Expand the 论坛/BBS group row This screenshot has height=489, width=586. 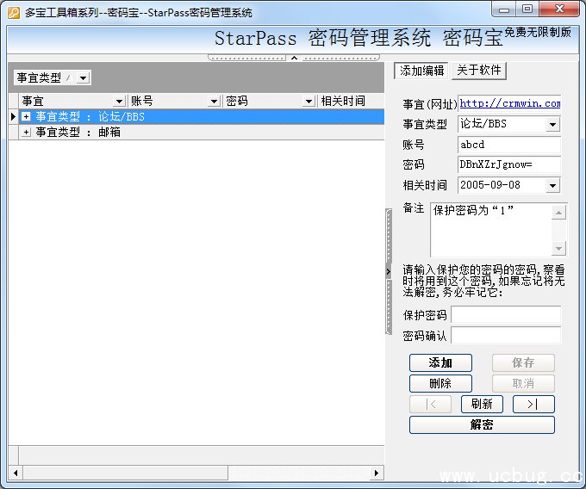pos(26,116)
